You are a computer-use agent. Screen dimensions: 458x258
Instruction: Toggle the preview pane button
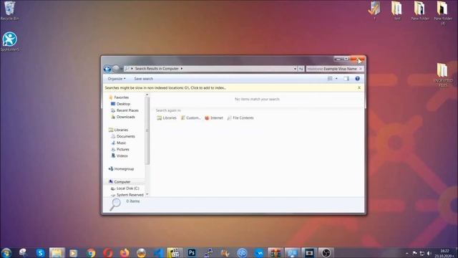[x=346, y=79]
